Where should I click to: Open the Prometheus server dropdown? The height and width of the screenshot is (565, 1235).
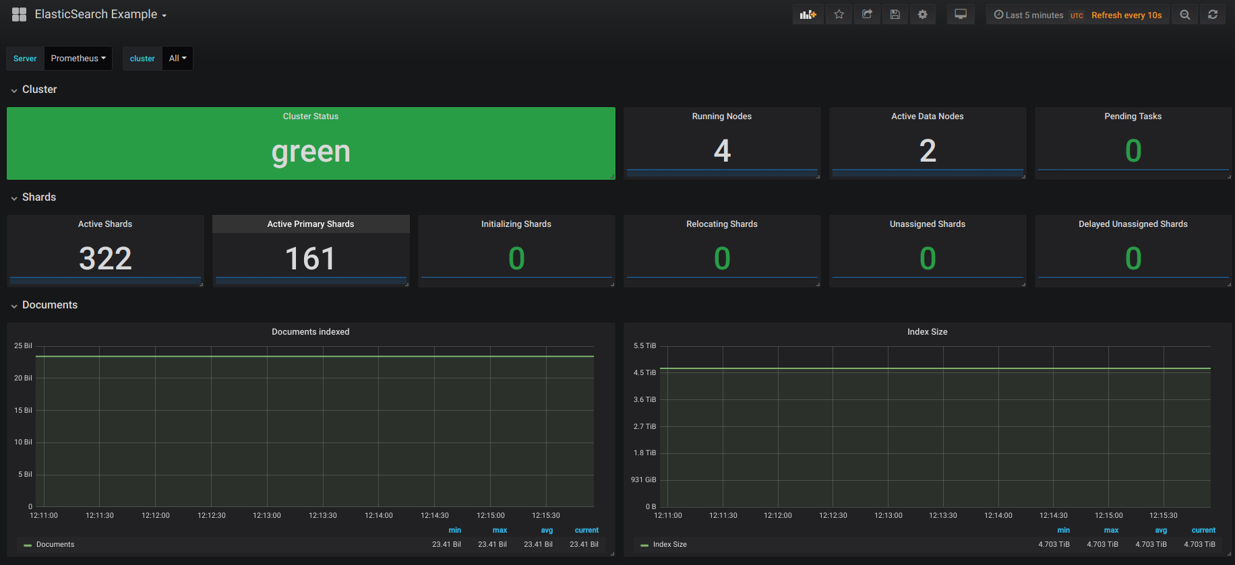tap(78, 59)
